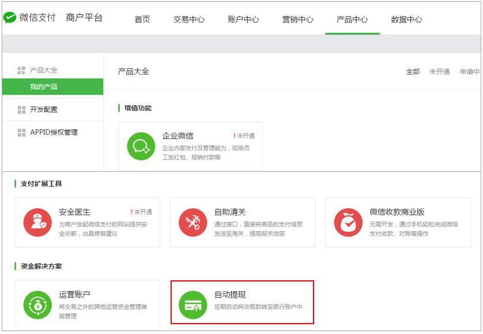Show 全部 products filter
The height and width of the screenshot is (334, 483).
tap(413, 72)
